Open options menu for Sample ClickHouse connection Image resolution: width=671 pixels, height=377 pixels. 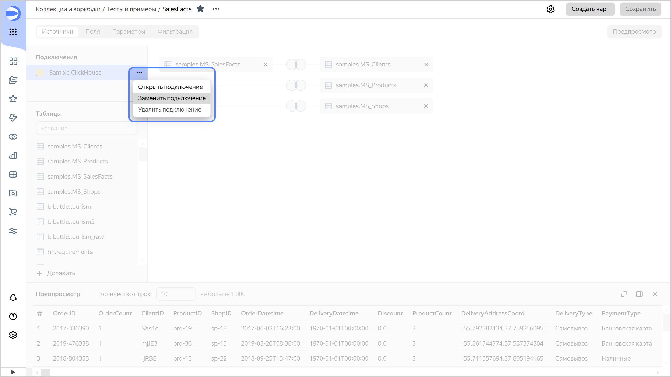[139, 73]
